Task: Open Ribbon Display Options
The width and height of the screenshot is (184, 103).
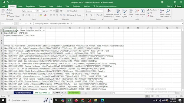Action: coord(162,2)
